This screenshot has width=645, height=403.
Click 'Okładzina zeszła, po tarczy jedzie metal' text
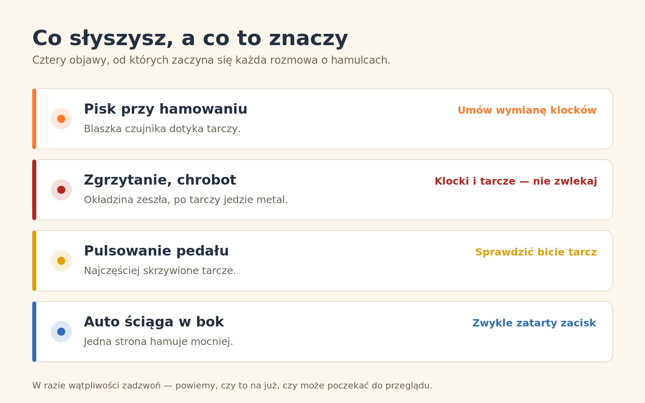coord(186,200)
